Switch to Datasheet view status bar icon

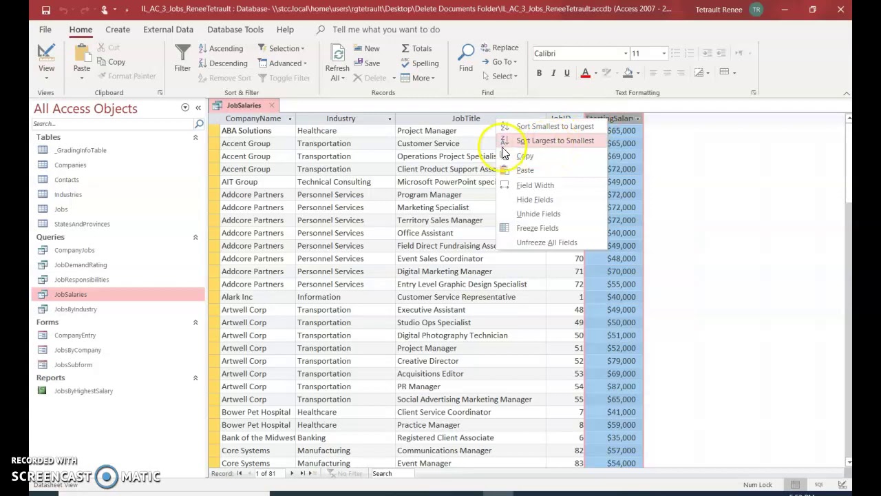(795, 485)
